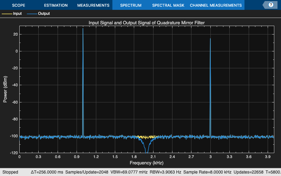Click the 2.4 tick label on frequency axis
The height and width of the screenshot is (176, 281).
point(172,157)
